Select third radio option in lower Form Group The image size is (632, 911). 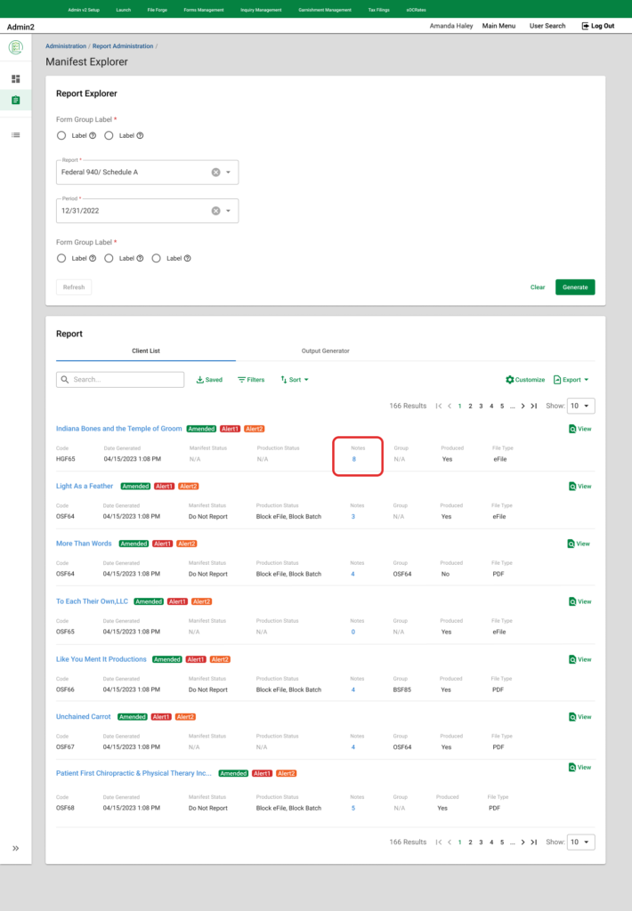[158, 258]
